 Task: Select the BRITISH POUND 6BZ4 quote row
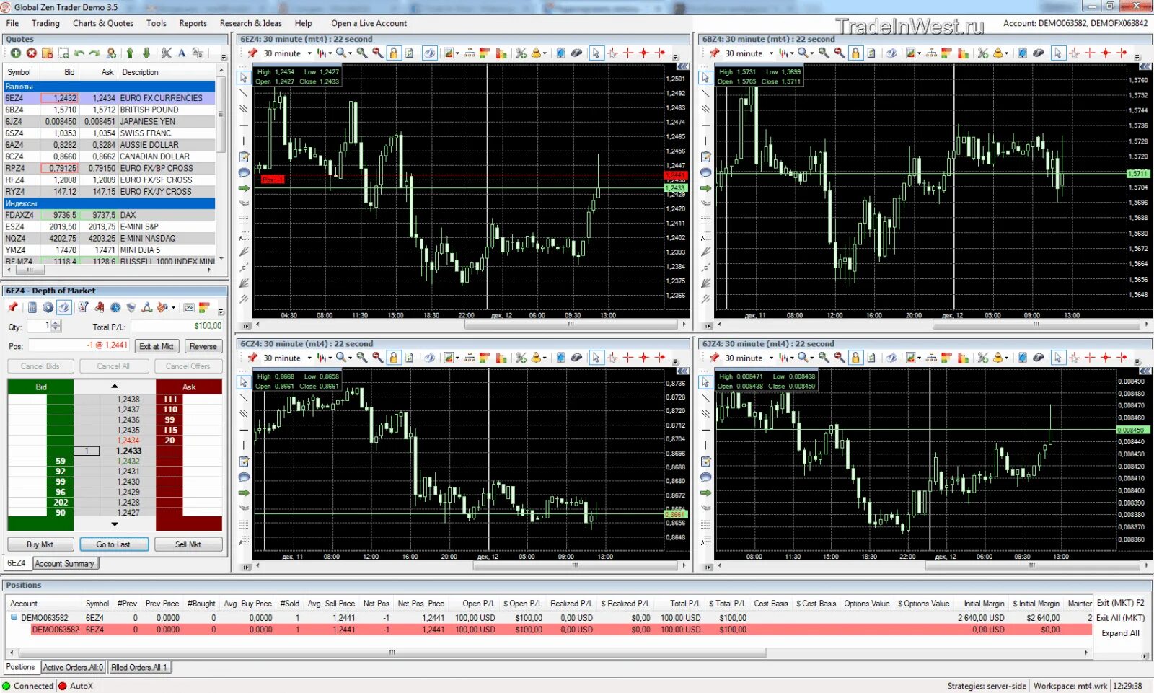[110, 110]
